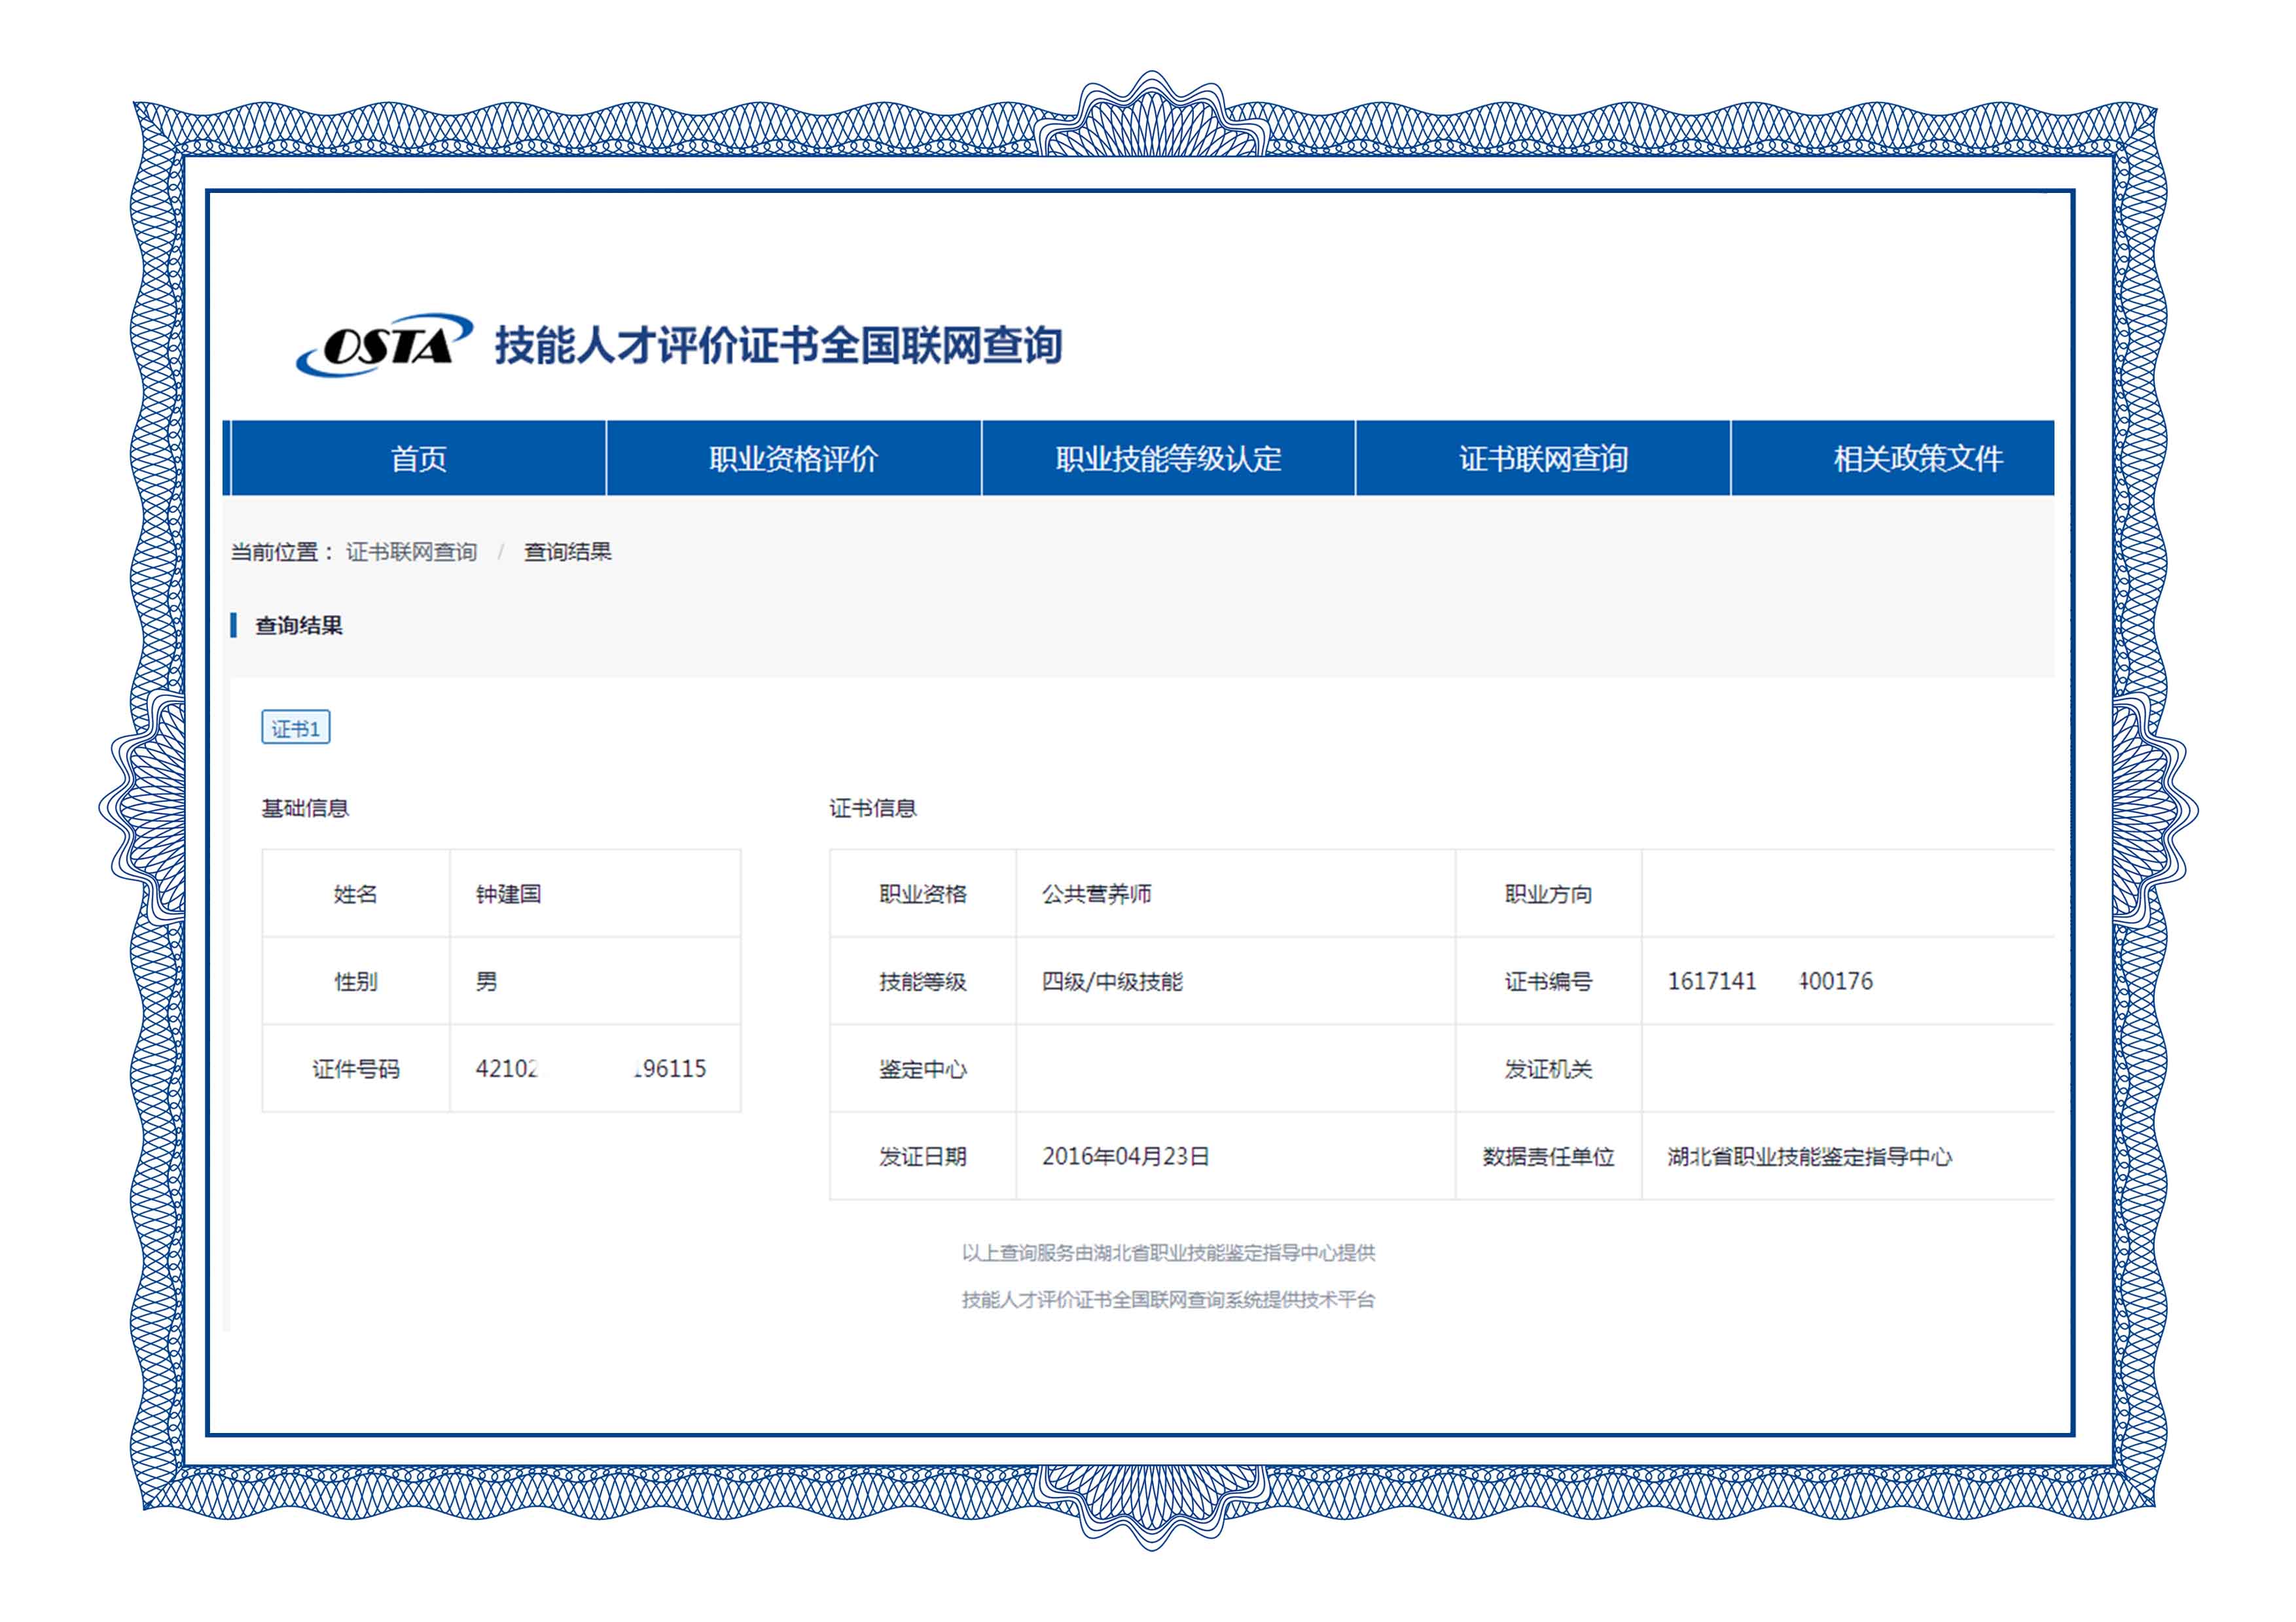Click the issue date 2016年04月23日
Screen dimensions: 2296x1622
(1125, 1156)
